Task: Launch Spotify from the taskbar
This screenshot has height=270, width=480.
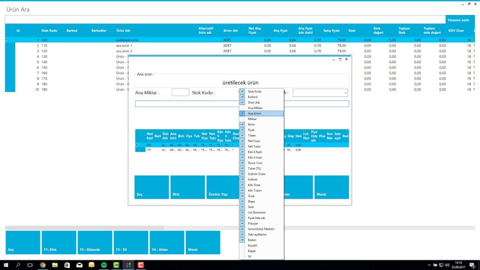Action: pyautogui.click(x=104, y=265)
